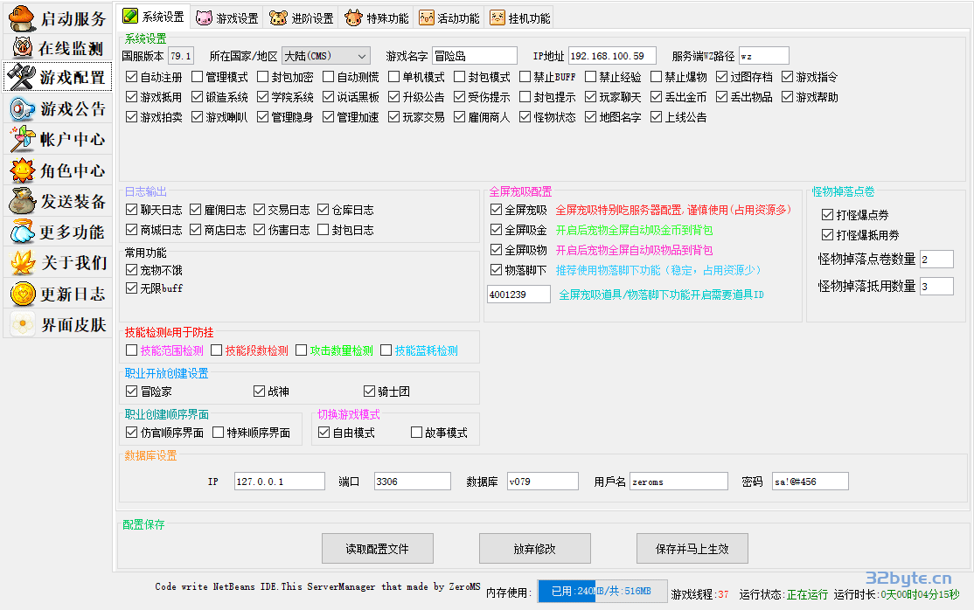Toggle the 全屏宠吸 checkbox off

coord(497,211)
